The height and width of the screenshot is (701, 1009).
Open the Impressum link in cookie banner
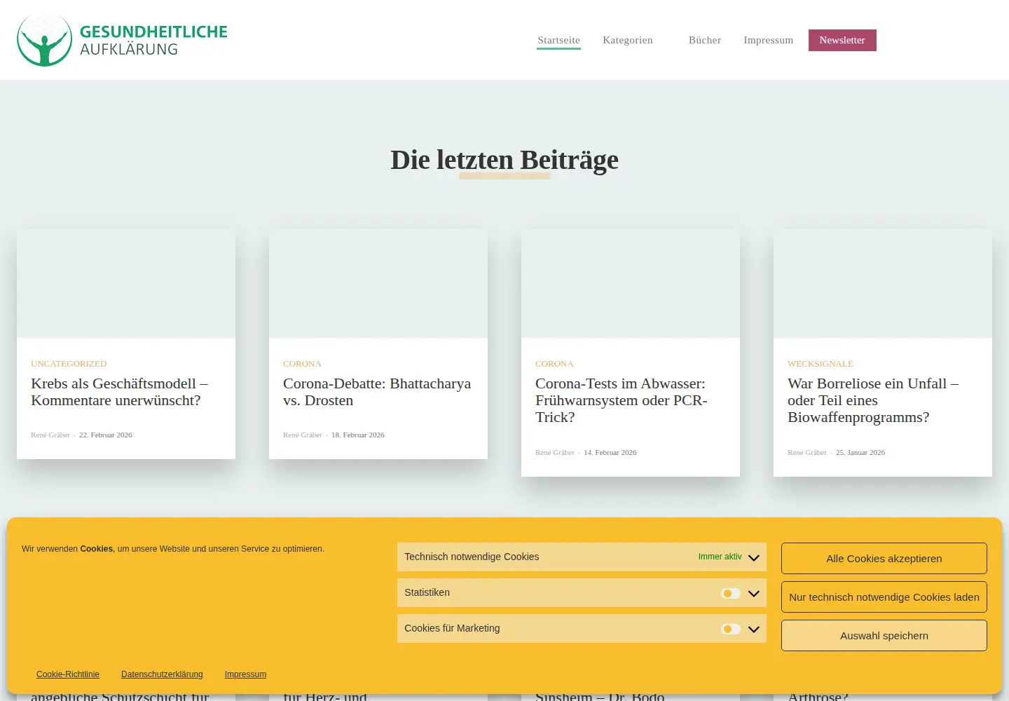tap(245, 674)
